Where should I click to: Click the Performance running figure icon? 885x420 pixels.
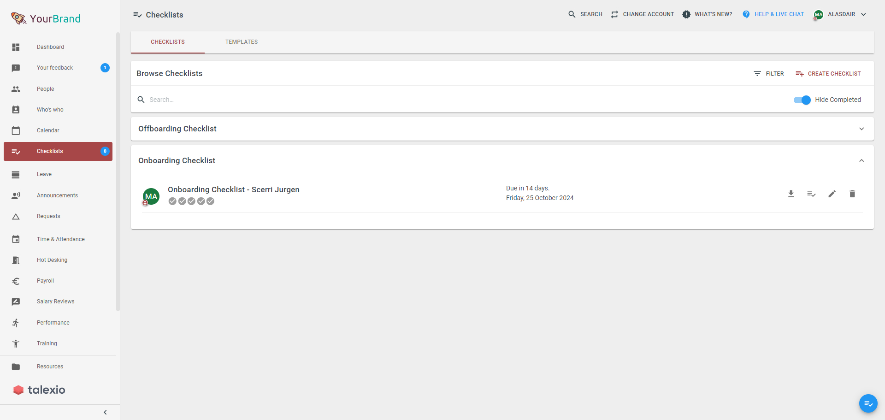pos(16,323)
